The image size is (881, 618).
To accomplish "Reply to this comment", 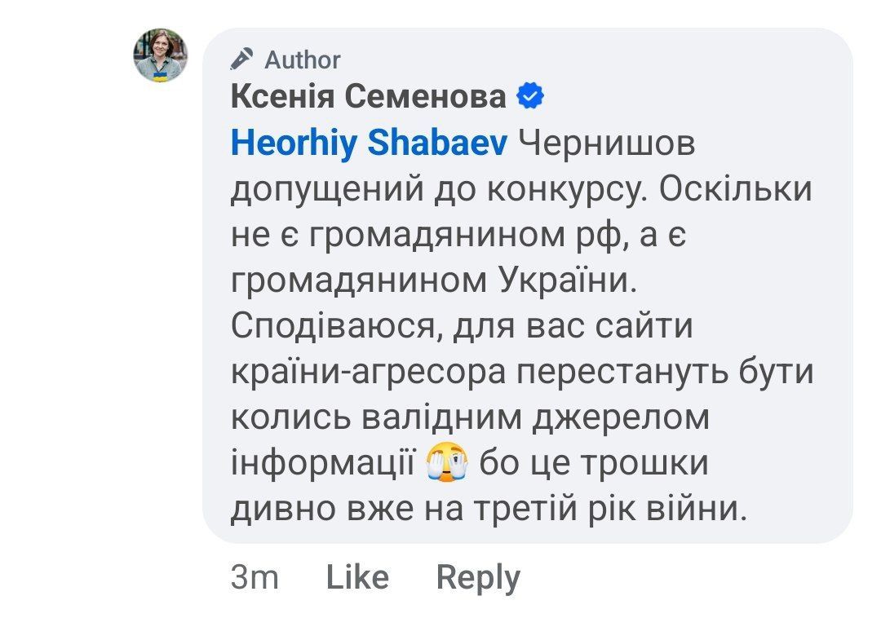I will [x=478, y=577].
